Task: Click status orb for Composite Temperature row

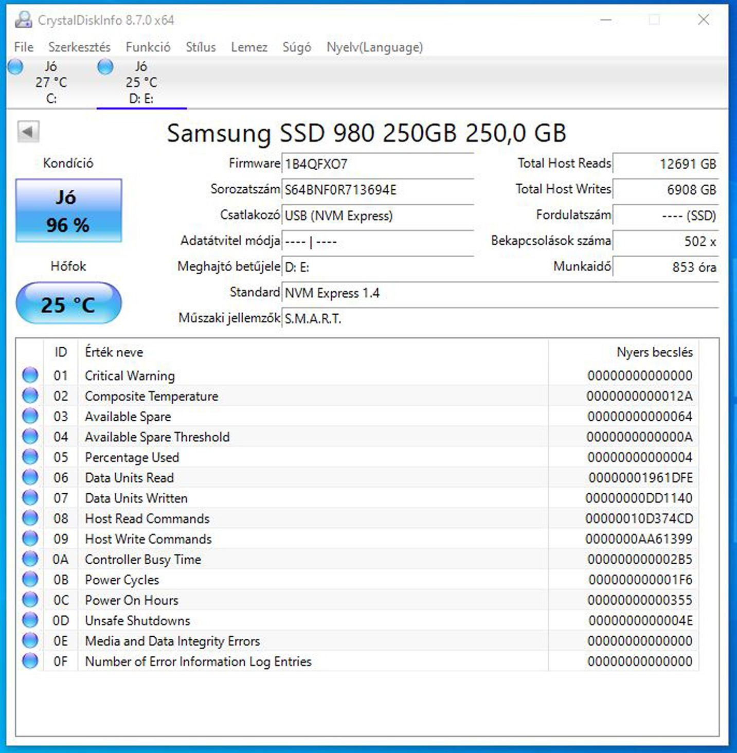Action: click(x=30, y=396)
